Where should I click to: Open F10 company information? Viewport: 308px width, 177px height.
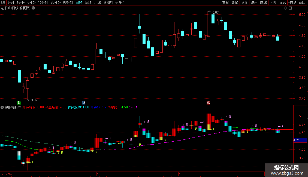coord(273,2)
